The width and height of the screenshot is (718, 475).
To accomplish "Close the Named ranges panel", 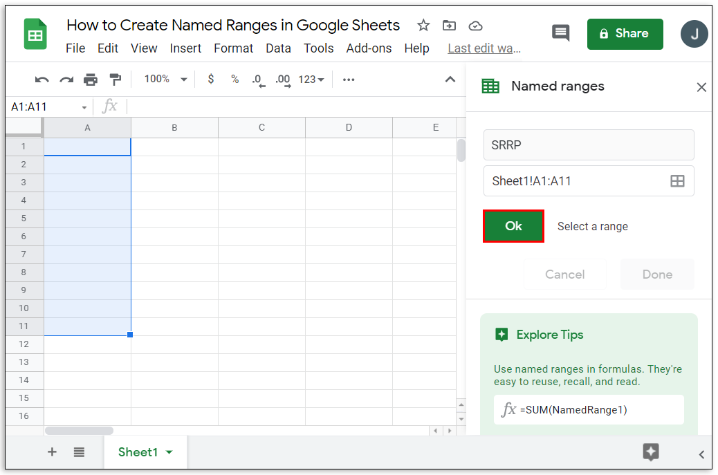I will pos(701,87).
